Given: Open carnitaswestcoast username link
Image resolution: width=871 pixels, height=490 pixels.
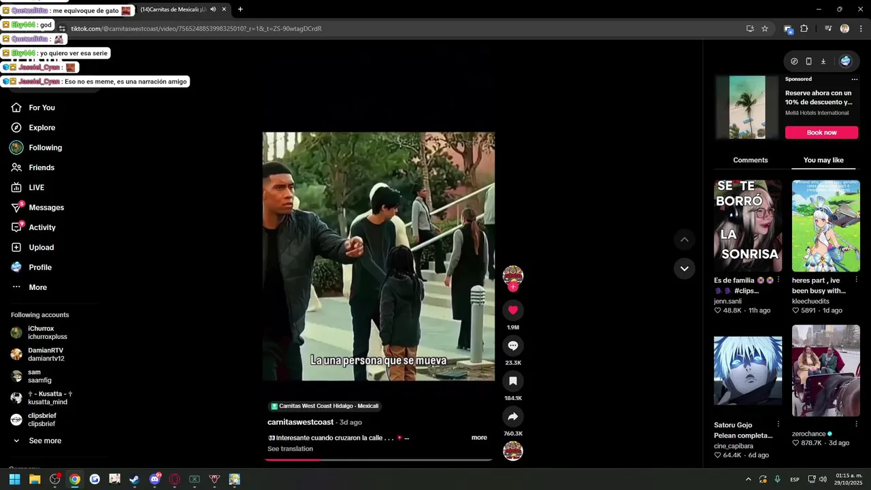Looking at the screenshot, I should [300, 423].
